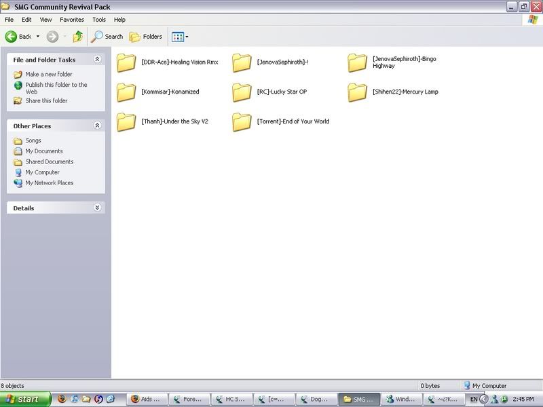Collapse the File and Folder Tasks panel

pyautogui.click(x=97, y=60)
